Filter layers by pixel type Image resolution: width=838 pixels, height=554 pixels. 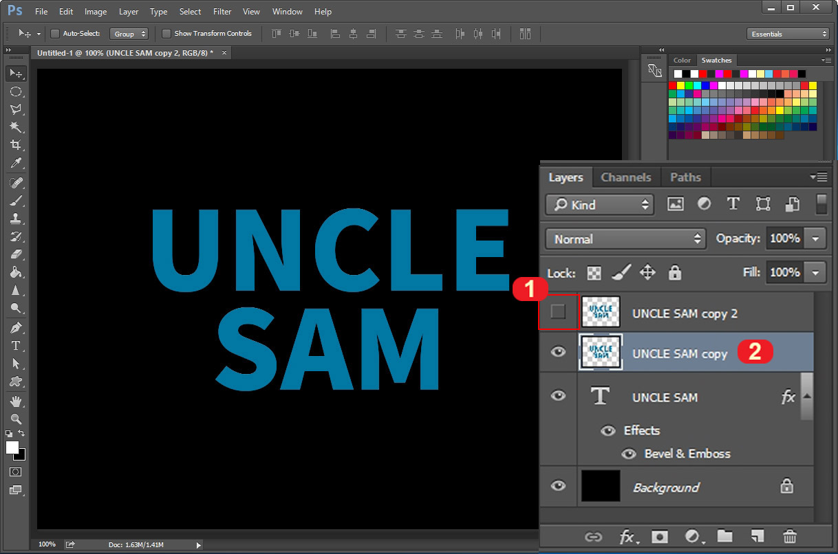(x=676, y=204)
